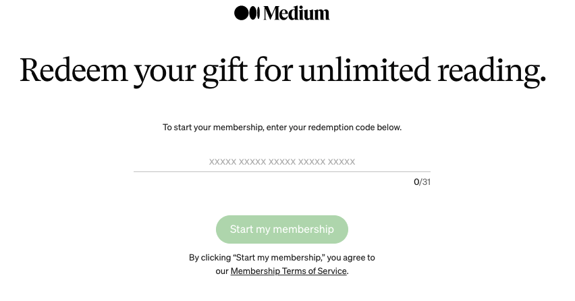The width and height of the screenshot is (575, 301).
Task: Click the Medium logo circles icon
Action: 247,13
